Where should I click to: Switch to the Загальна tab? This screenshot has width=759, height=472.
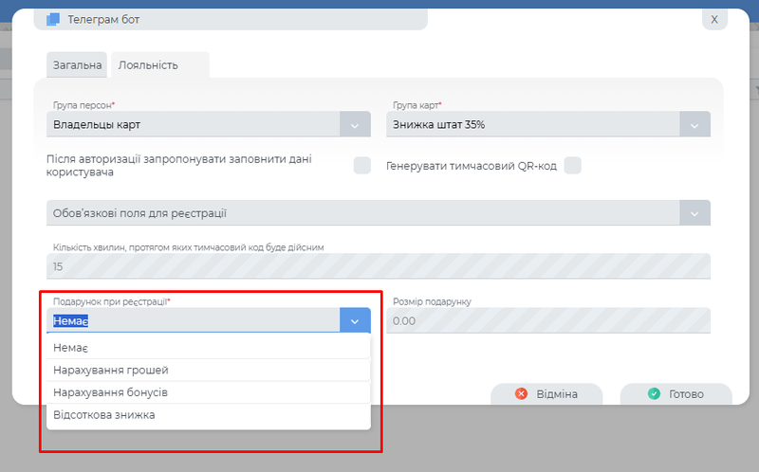click(x=78, y=65)
